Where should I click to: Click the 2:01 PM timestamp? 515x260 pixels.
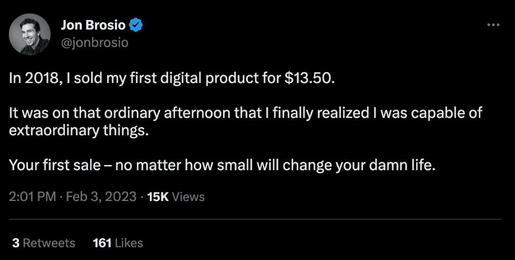(32, 197)
